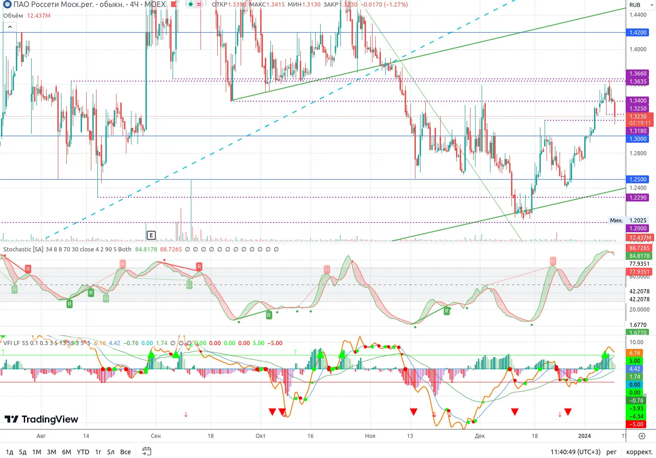
Task: Click the Авг label on the time axis
Action: [41, 436]
